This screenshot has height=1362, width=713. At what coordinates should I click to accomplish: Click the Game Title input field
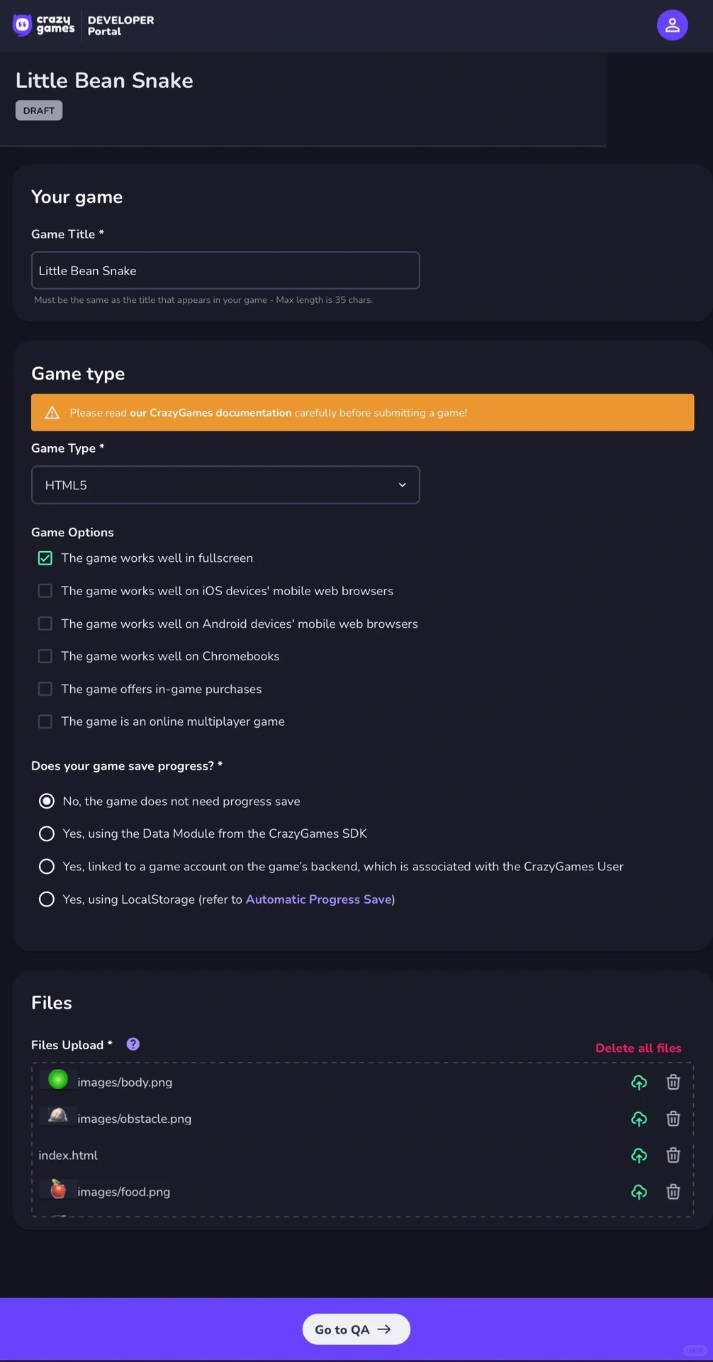(x=225, y=270)
